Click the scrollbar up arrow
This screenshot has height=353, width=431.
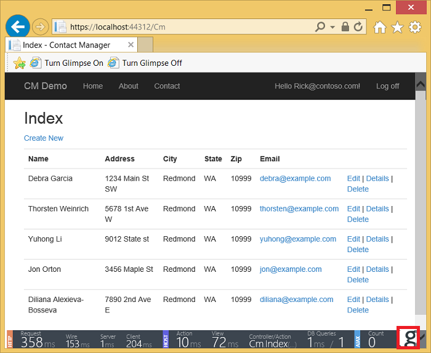(x=421, y=84)
